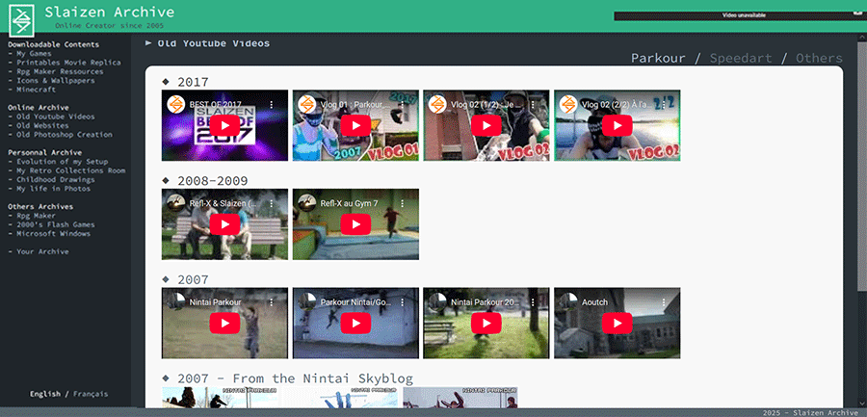
Task: Click the Aoutch video title
Action: click(594, 302)
